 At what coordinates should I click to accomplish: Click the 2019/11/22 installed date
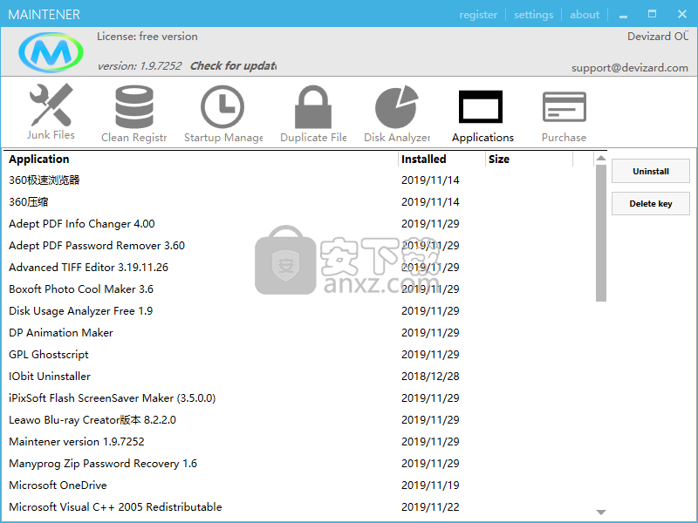pyautogui.click(x=430, y=507)
